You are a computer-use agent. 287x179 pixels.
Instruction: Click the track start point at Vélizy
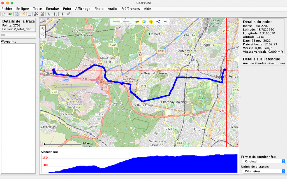pyautogui.click(x=54, y=69)
